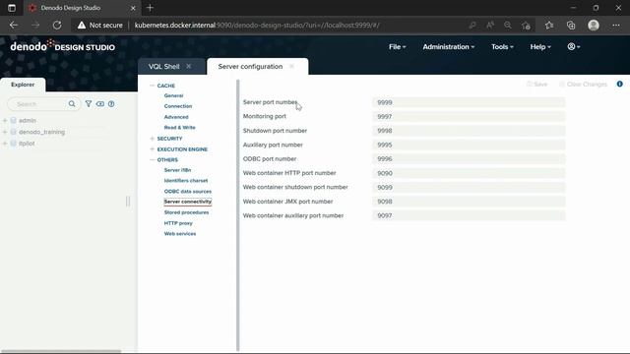This screenshot has width=630, height=354.
Task: Open the Help menu
Action: click(540, 46)
